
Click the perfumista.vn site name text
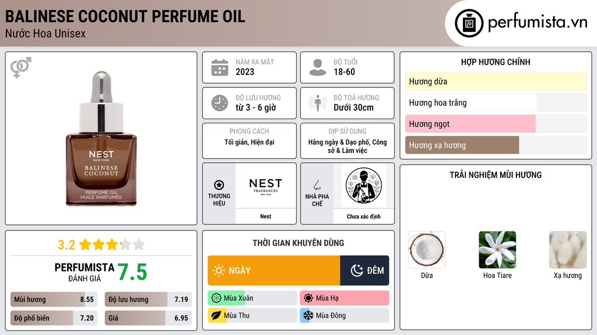pos(538,23)
